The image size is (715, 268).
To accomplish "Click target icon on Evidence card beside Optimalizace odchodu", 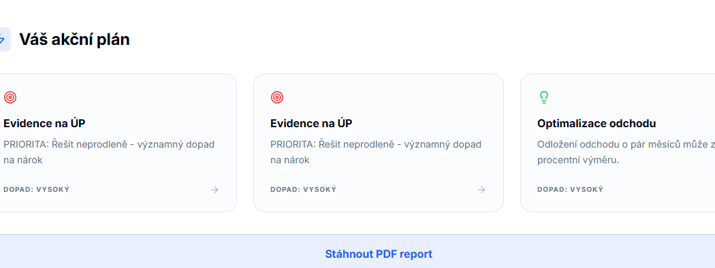I will point(276,97).
